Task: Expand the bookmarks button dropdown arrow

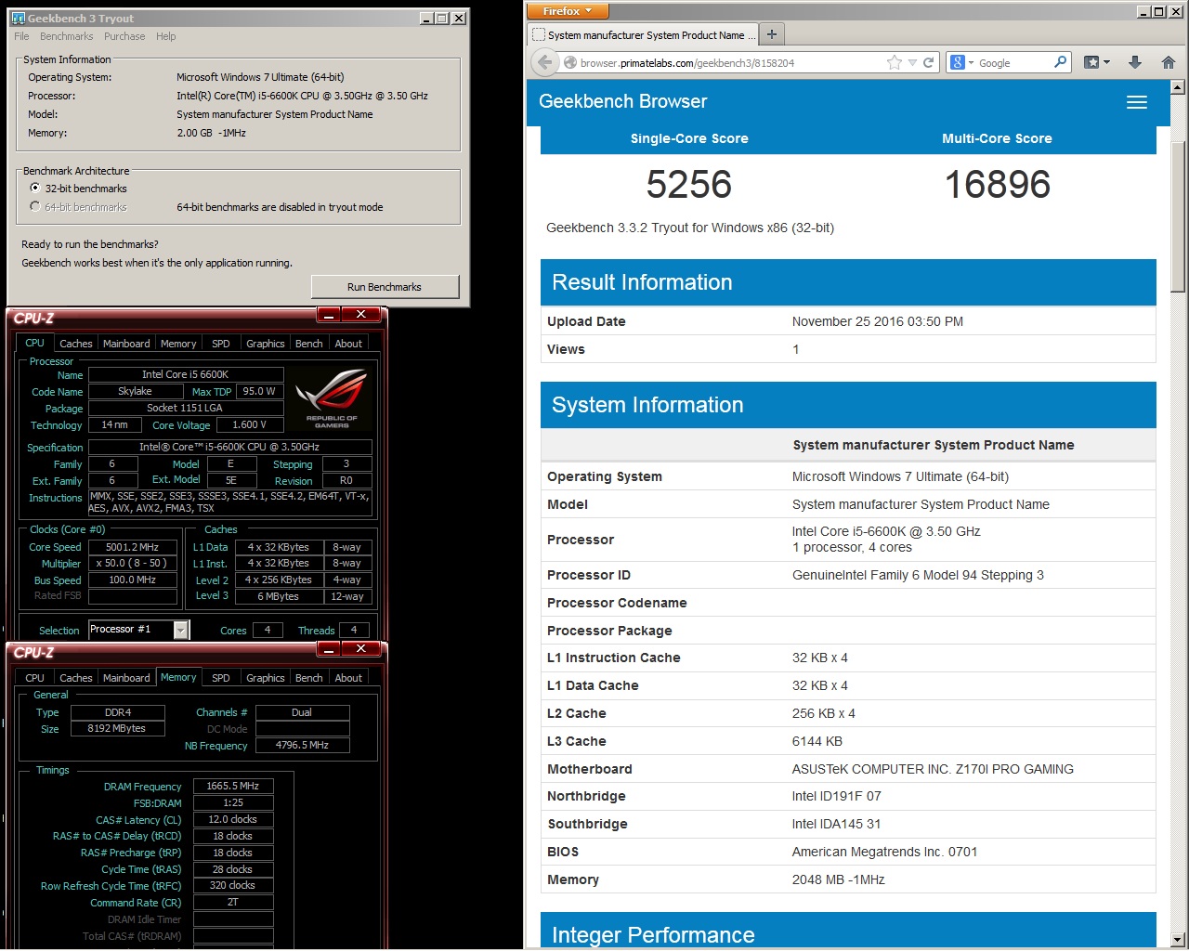Action: [x=1106, y=63]
